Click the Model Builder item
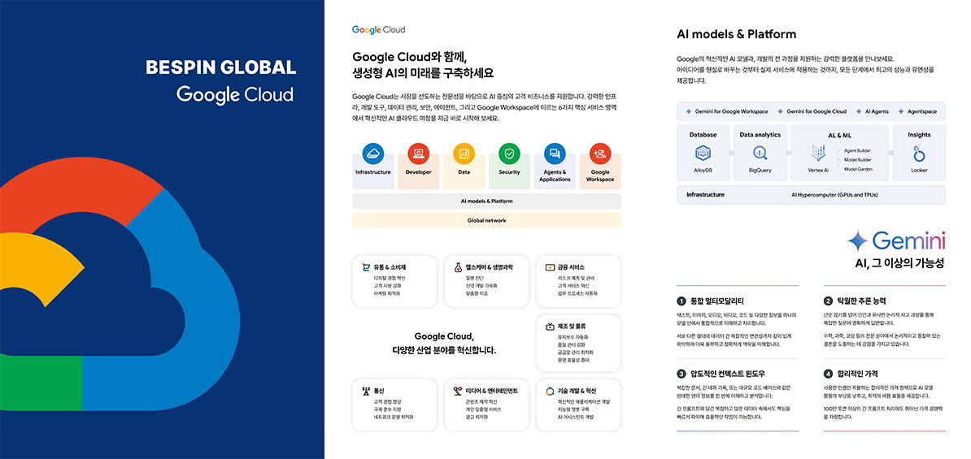 pos(858,159)
